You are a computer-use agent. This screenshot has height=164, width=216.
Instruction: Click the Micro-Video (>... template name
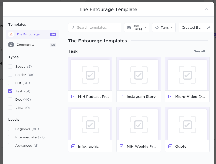point(190,97)
